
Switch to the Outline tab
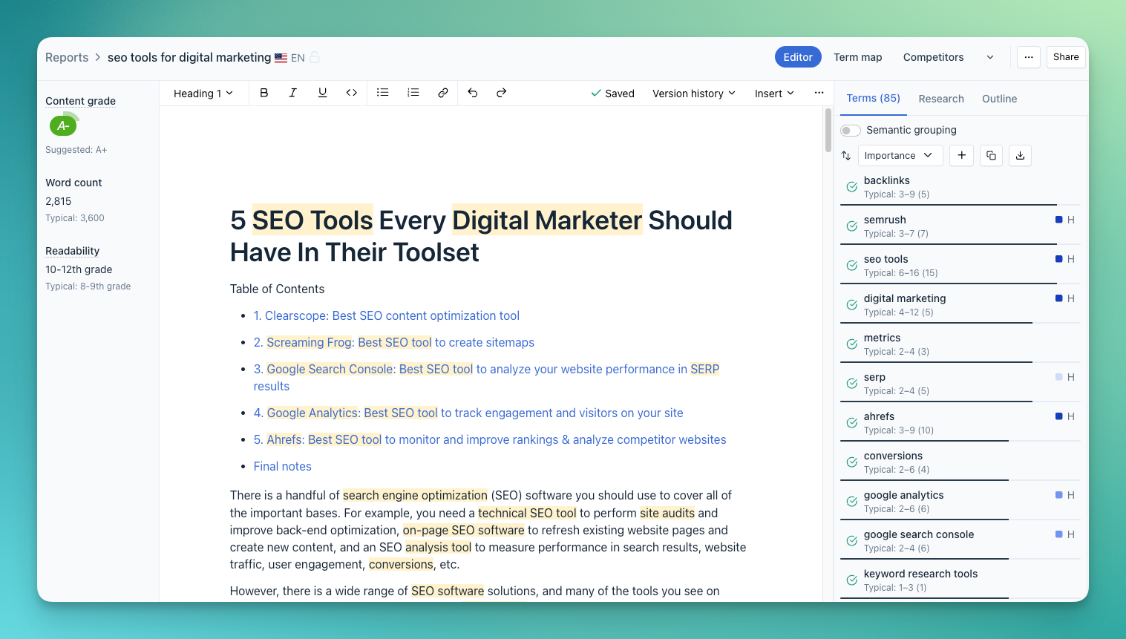[x=1000, y=99]
